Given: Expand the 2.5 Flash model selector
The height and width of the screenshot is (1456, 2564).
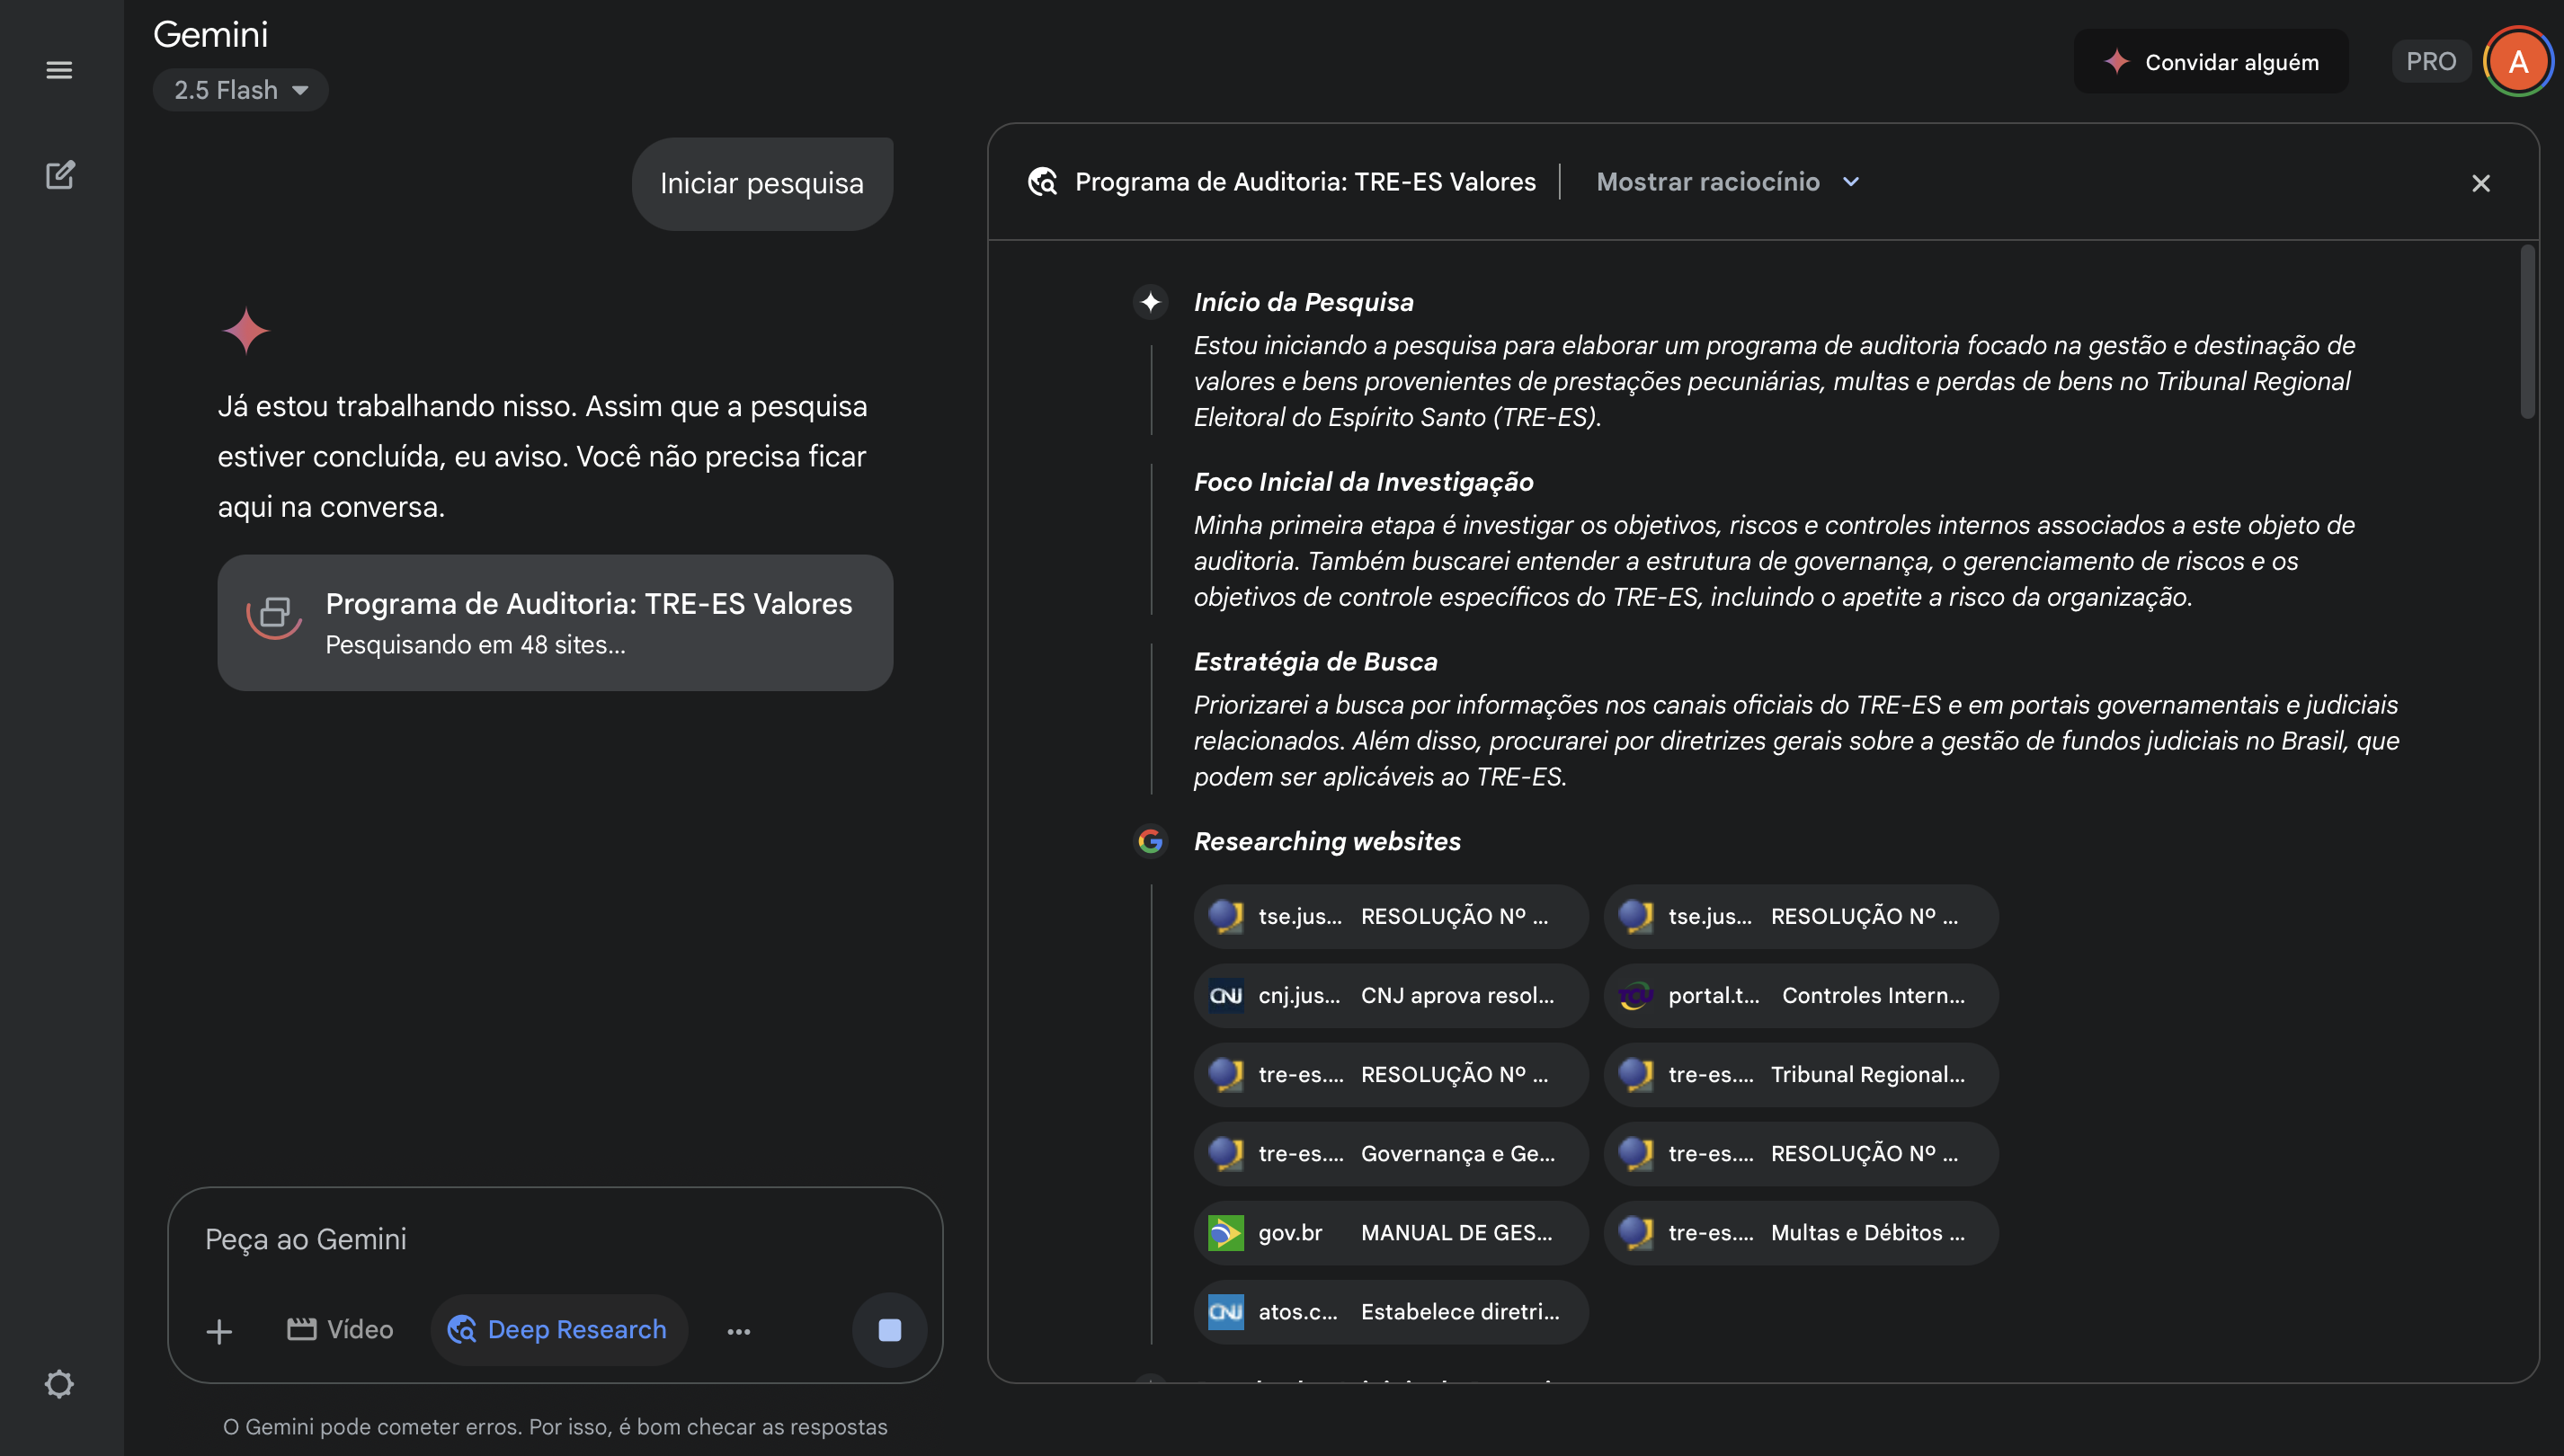Looking at the screenshot, I should [x=241, y=90].
